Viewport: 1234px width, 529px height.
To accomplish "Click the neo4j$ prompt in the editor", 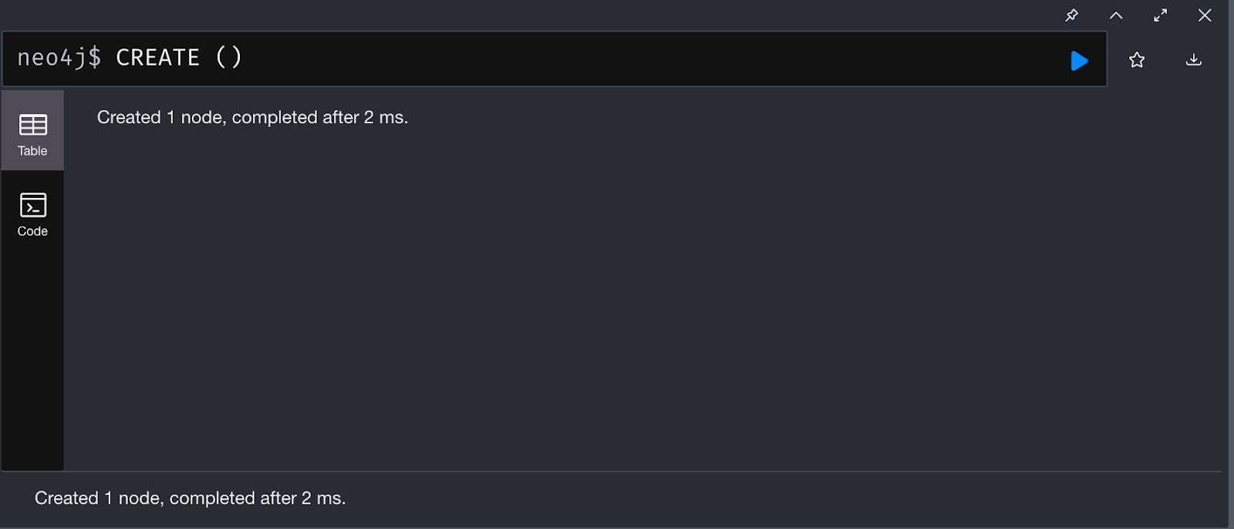I will [59, 58].
